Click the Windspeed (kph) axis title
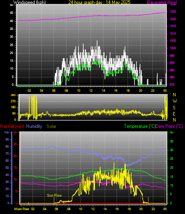185x214 pixels. [x=30, y=2]
